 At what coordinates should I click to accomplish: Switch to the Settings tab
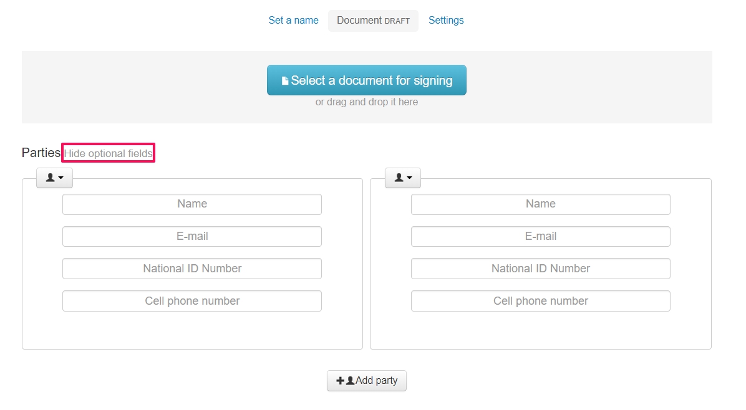pyautogui.click(x=446, y=20)
